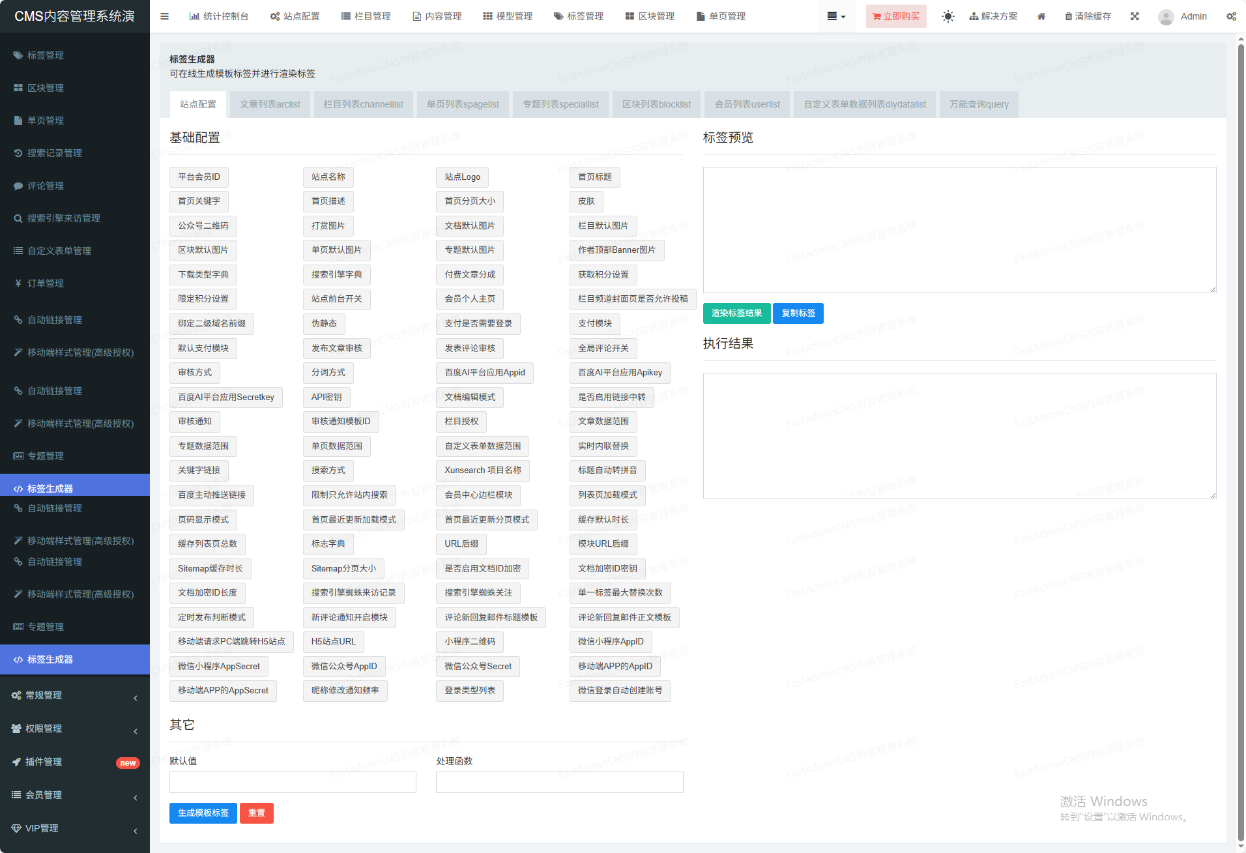Switch to the 万能查询query tab
Viewport: 1246px width, 853px height.
point(978,104)
